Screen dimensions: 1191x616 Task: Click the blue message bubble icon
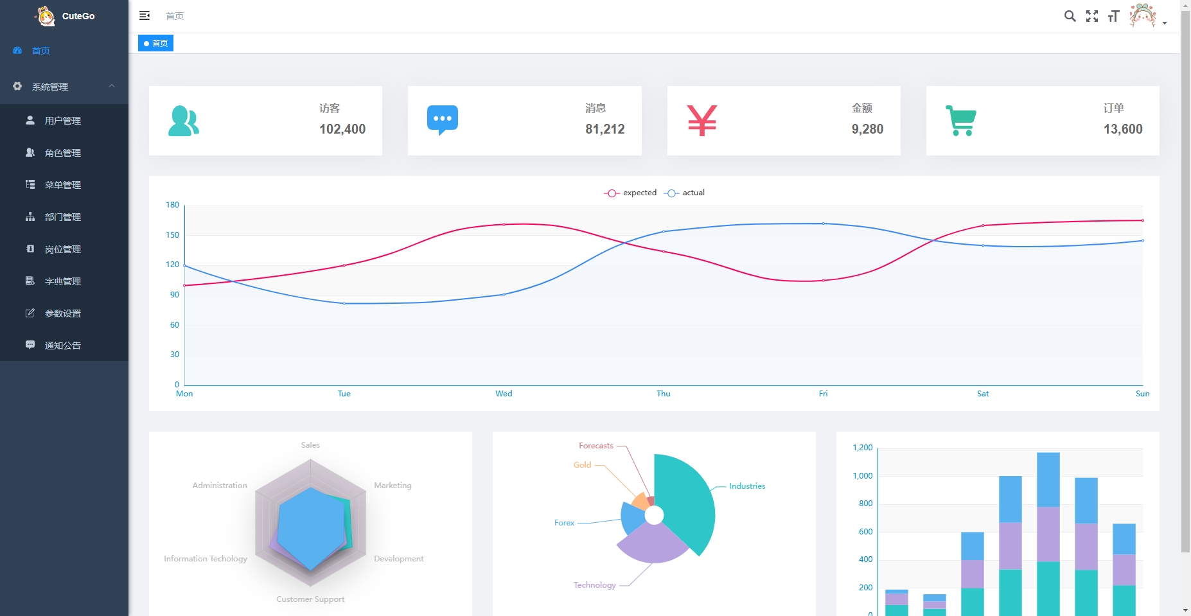pyautogui.click(x=443, y=120)
